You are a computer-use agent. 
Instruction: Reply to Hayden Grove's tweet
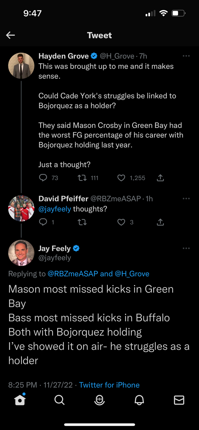[43, 178]
